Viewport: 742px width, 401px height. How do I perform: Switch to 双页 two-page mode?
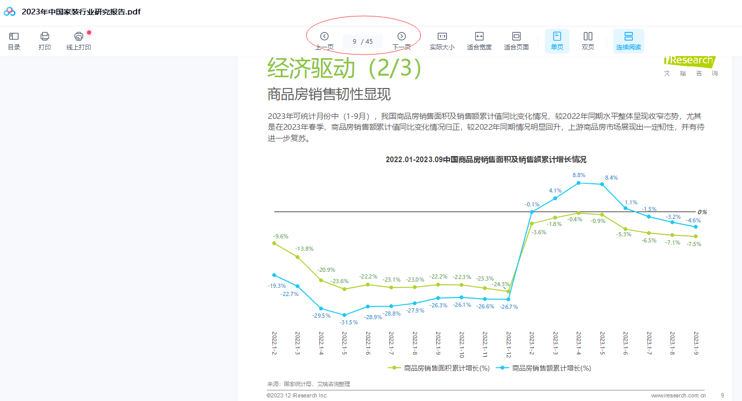point(588,41)
